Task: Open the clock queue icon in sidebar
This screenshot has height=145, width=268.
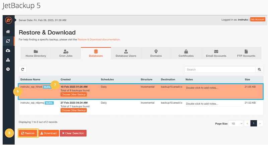Action: (8, 69)
